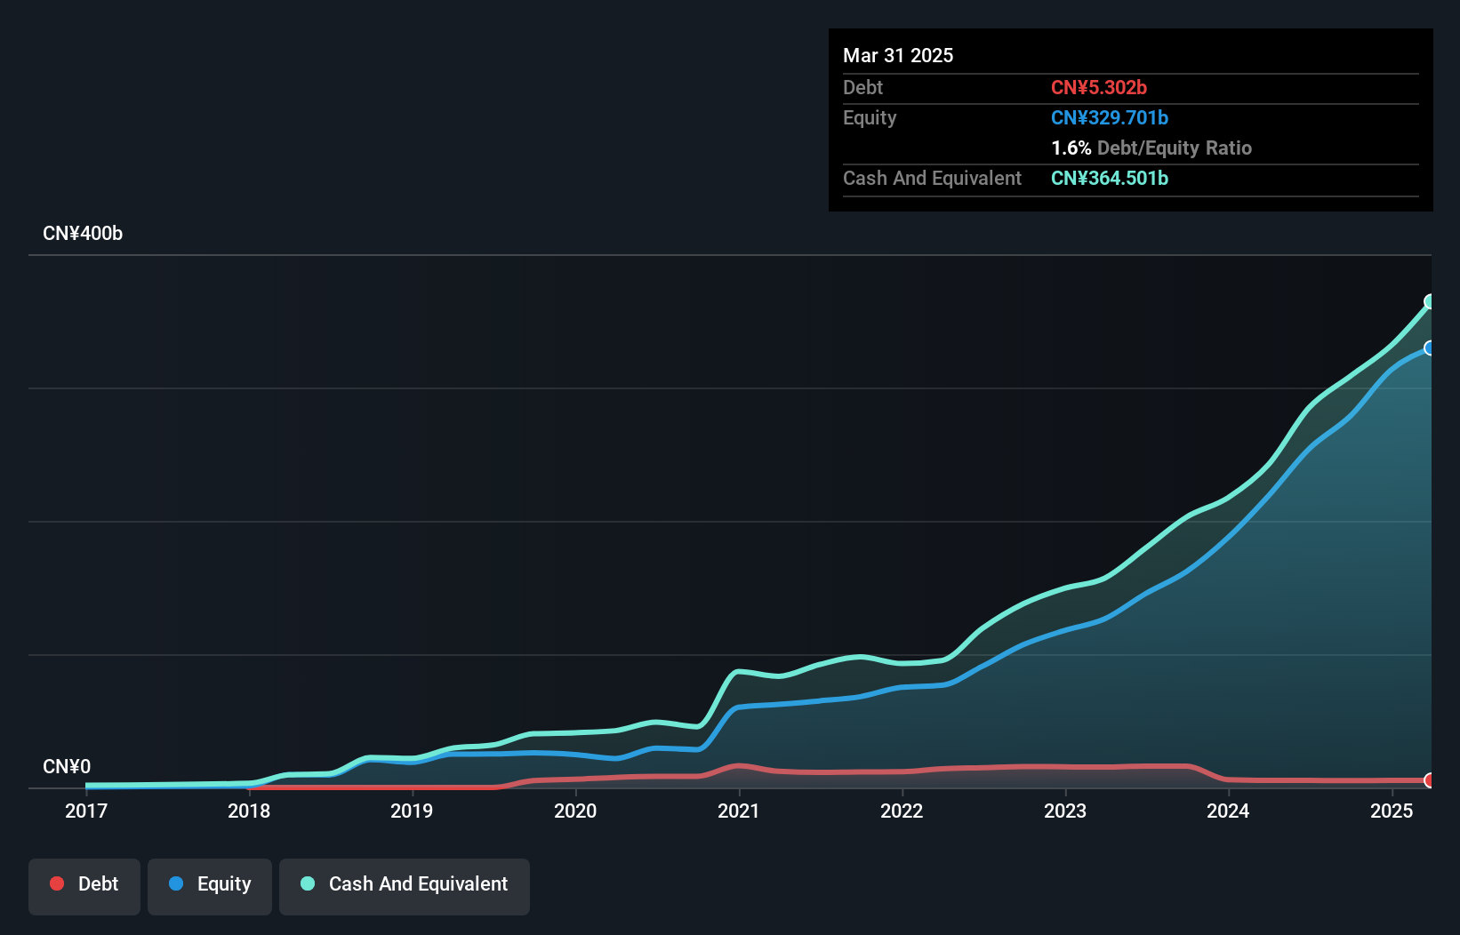Select the red Debt endpoint marker on the chart
This screenshot has width=1460, height=935.
click(x=1430, y=780)
